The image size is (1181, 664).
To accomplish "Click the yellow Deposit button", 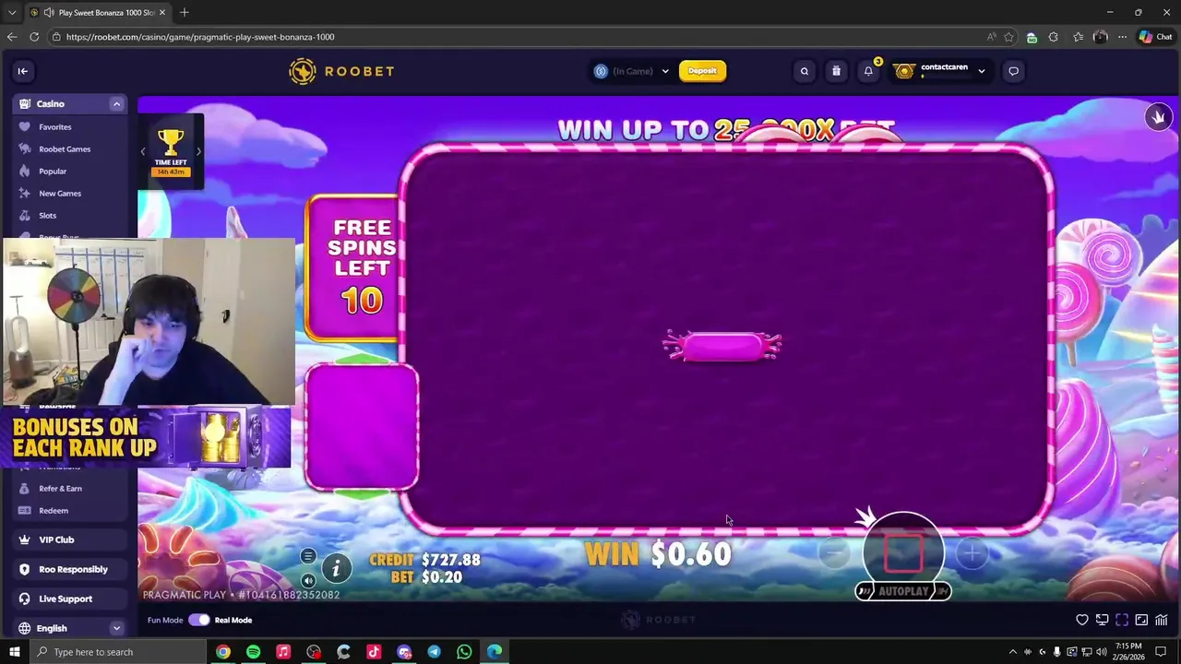I will pyautogui.click(x=702, y=71).
